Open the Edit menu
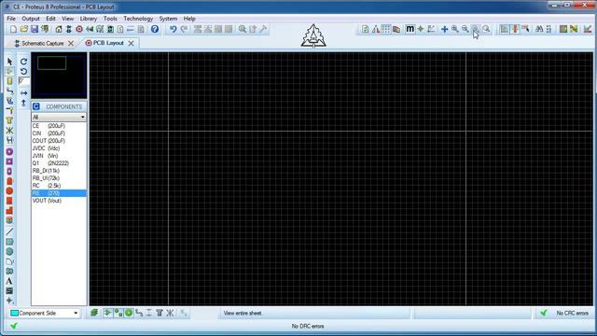Screen dimensions: 597x336 pyautogui.click(x=50, y=19)
